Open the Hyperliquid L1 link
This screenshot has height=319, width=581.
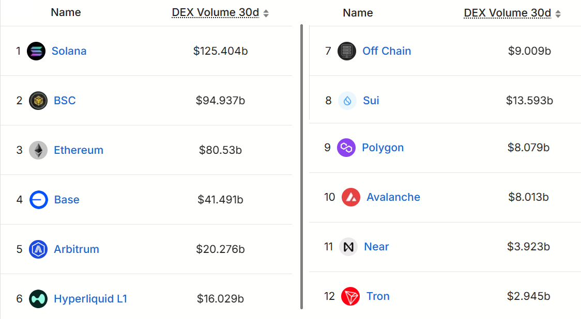click(x=90, y=299)
